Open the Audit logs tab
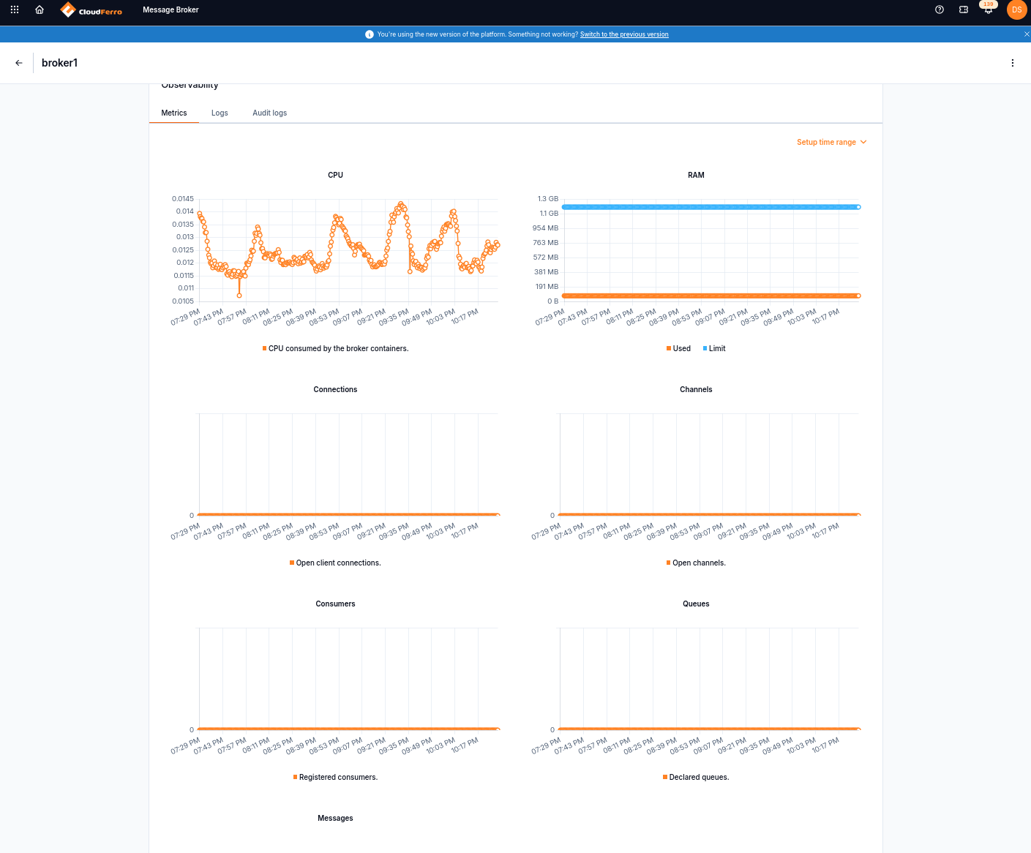This screenshot has height=853, width=1031. pyautogui.click(x=270, y=113)
